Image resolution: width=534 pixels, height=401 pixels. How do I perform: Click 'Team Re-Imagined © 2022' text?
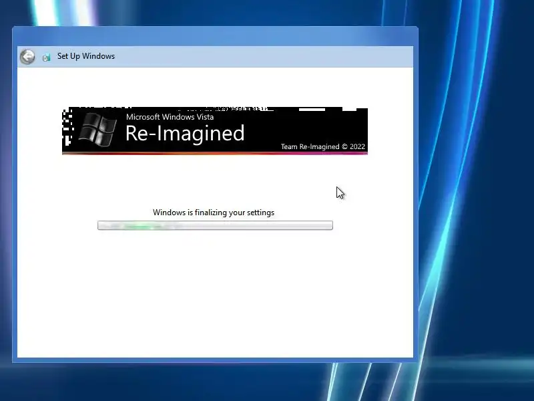(x=323, y=146)
